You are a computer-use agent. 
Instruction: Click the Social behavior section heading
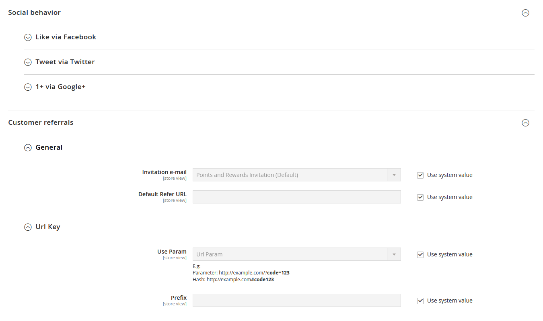click(35, 13)
